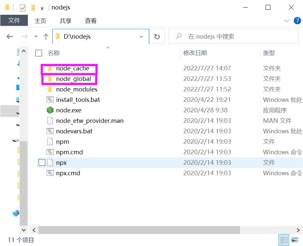The width and height of the screenshot is (303, 246).
Task: Select the green node.exe application icon
Action: click(50, 110)
